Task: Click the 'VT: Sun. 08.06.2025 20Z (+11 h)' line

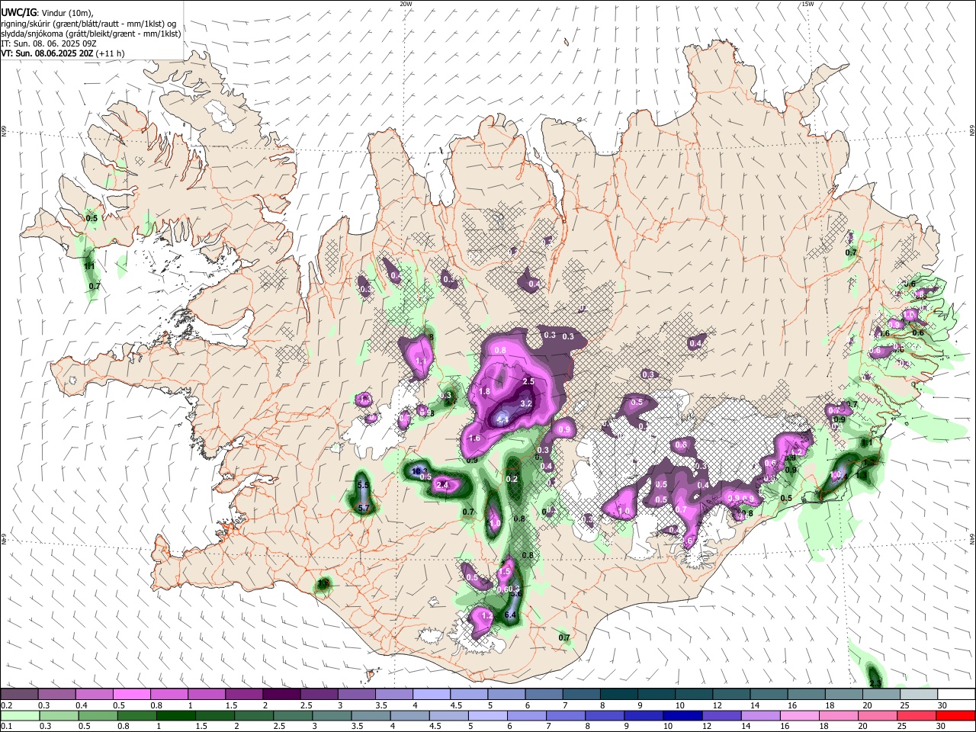Action: tap(63, 53)
